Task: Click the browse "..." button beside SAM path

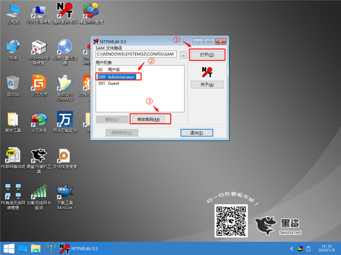Action: pyautogui.click(x=183, y=54)
